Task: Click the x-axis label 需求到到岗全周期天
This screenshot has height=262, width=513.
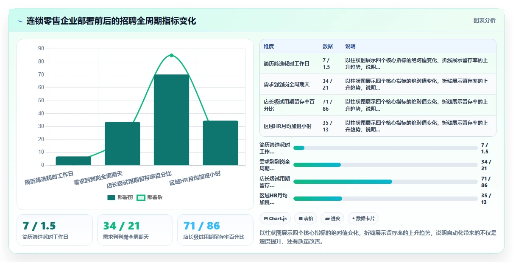Action: coord(98,178)
